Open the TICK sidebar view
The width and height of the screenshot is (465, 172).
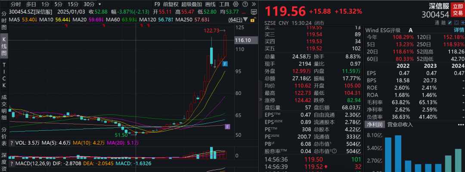[x=4, y=75]
